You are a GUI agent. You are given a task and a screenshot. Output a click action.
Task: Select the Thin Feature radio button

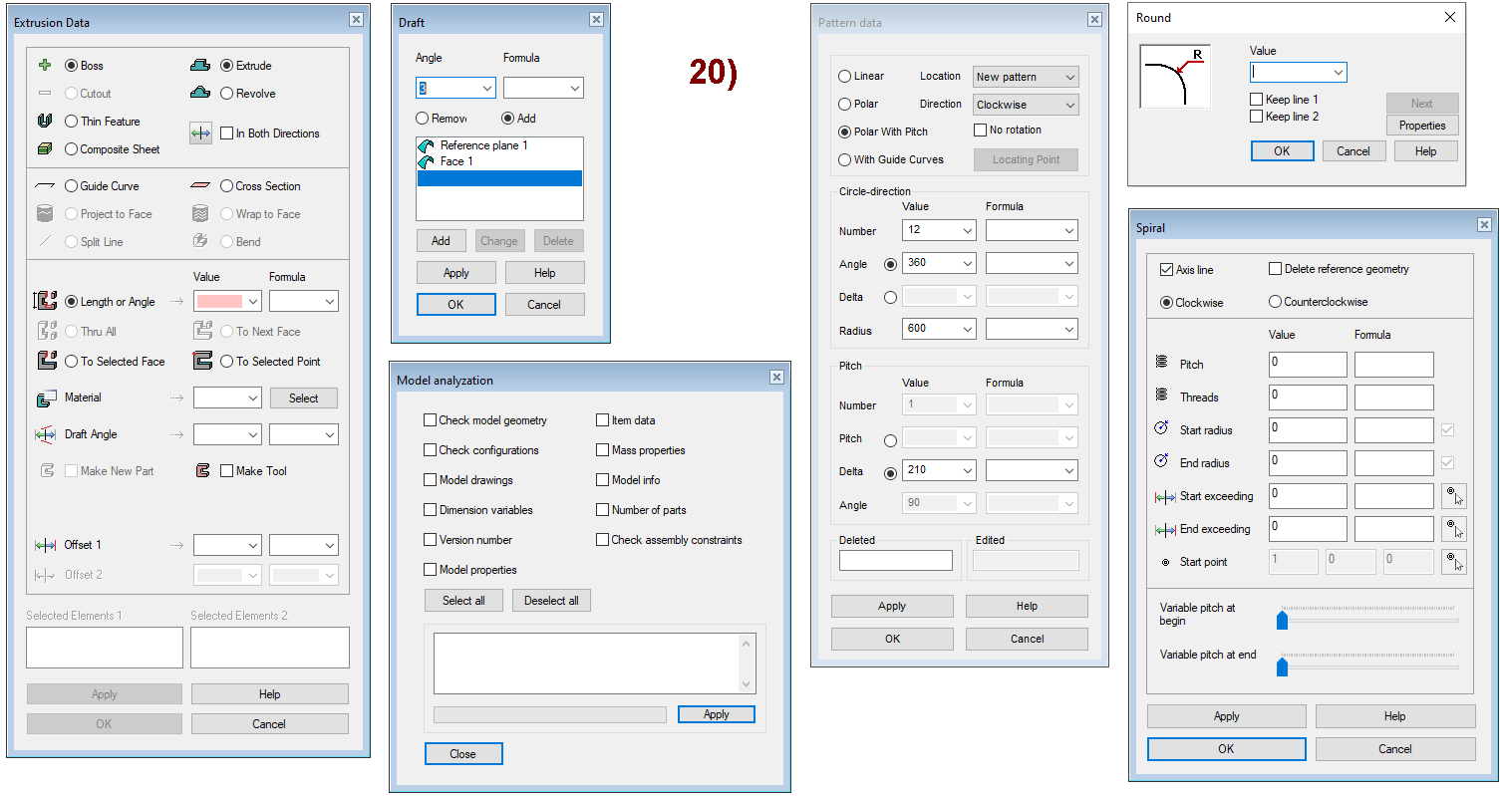[72, 122]
